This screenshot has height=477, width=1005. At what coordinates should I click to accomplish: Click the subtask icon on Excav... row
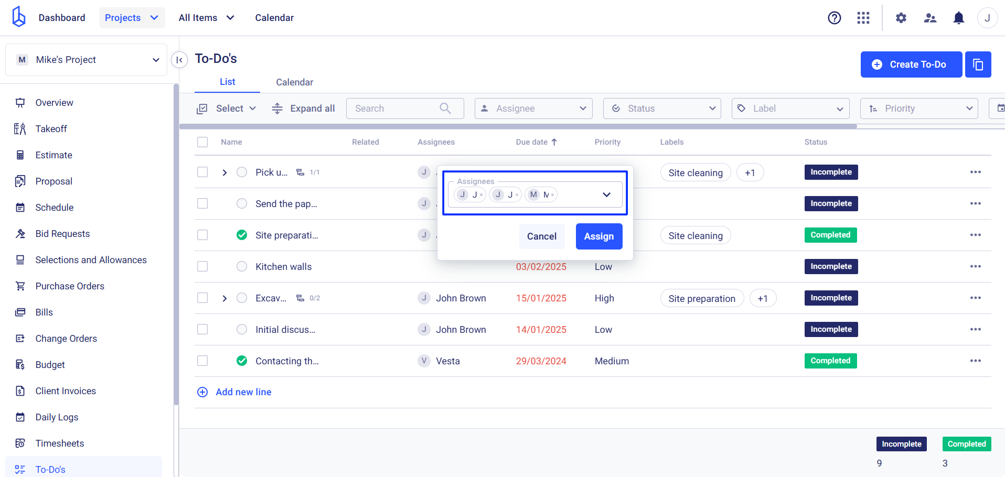point(300,298)
